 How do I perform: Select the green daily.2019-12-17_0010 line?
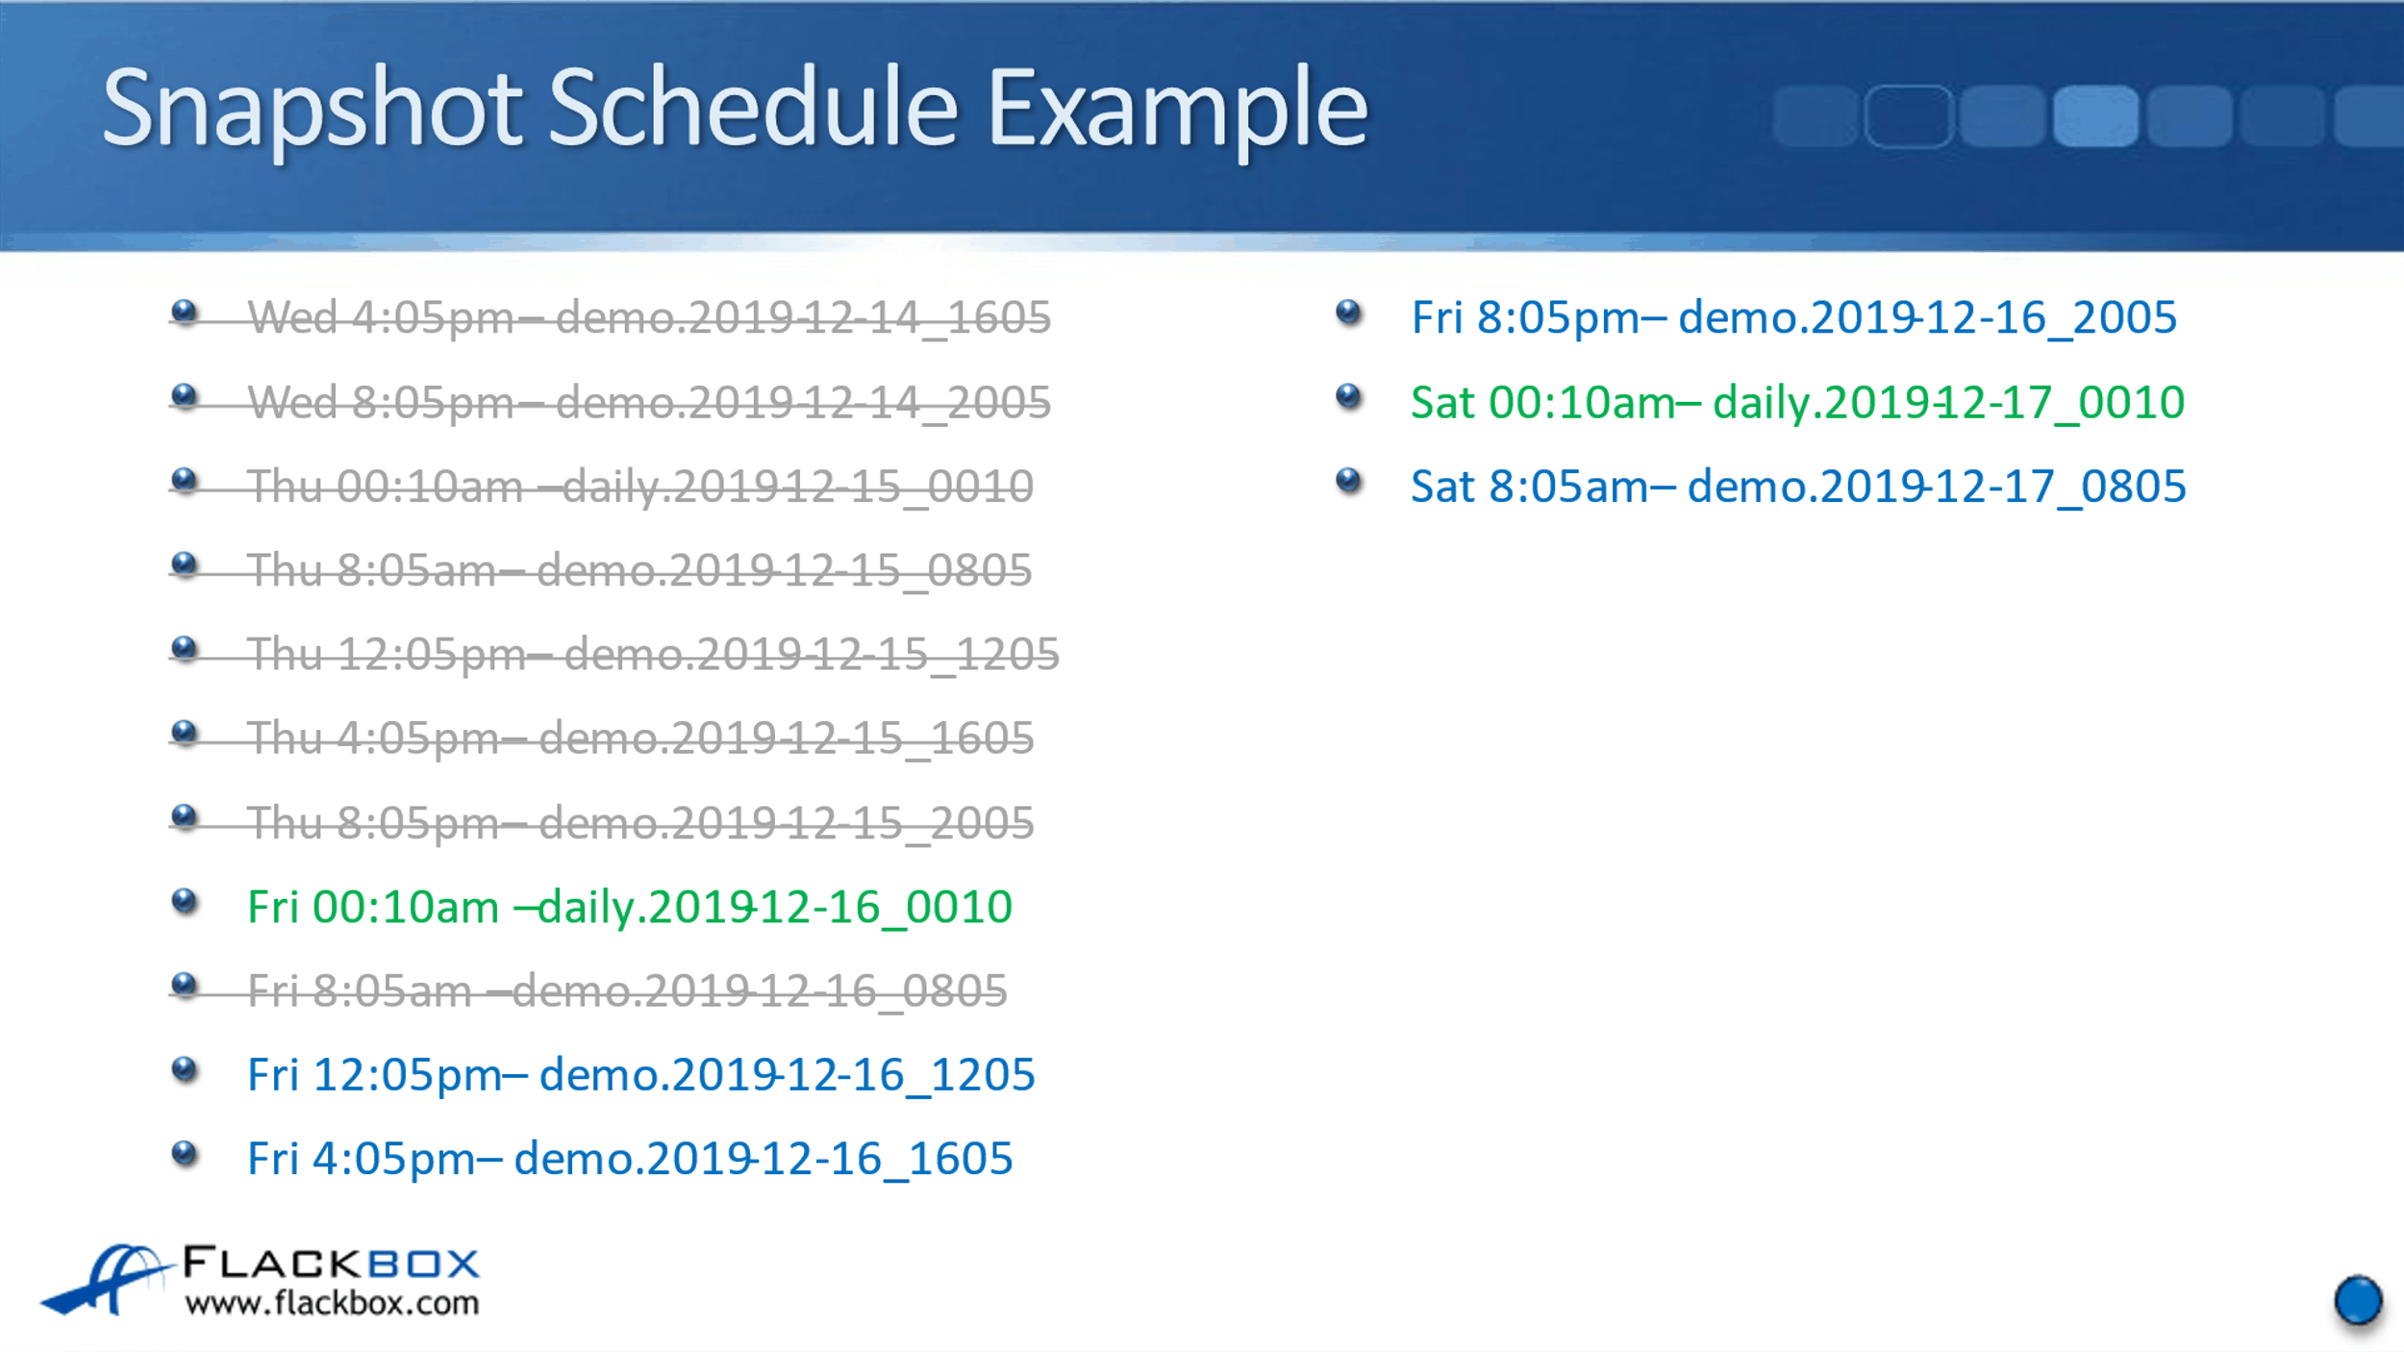coord(1797,402)
